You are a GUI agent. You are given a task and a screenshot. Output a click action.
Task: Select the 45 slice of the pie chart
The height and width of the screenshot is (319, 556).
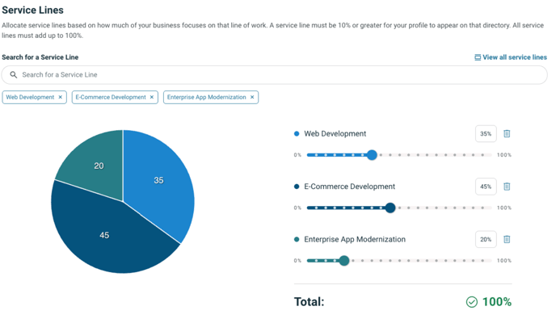(104, 235)
